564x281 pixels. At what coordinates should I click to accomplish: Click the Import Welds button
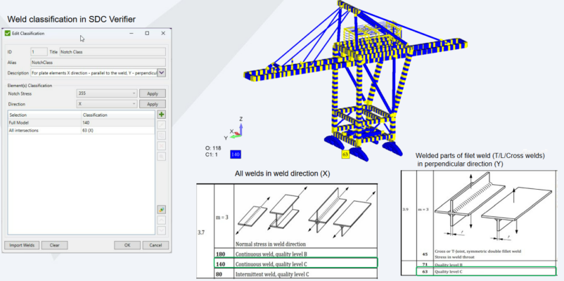[x=22, y=245]
